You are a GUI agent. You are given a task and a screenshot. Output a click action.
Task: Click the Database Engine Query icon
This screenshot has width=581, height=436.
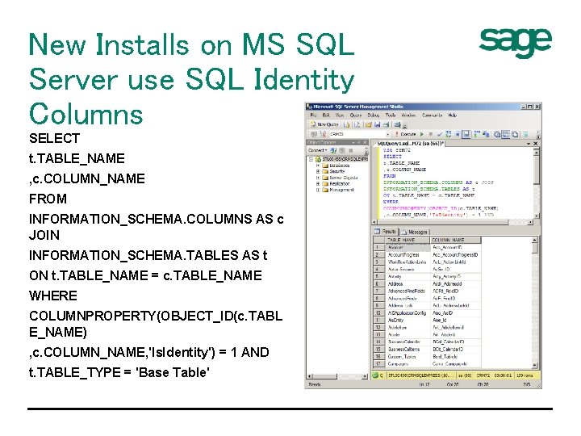[x=347, y=124]
